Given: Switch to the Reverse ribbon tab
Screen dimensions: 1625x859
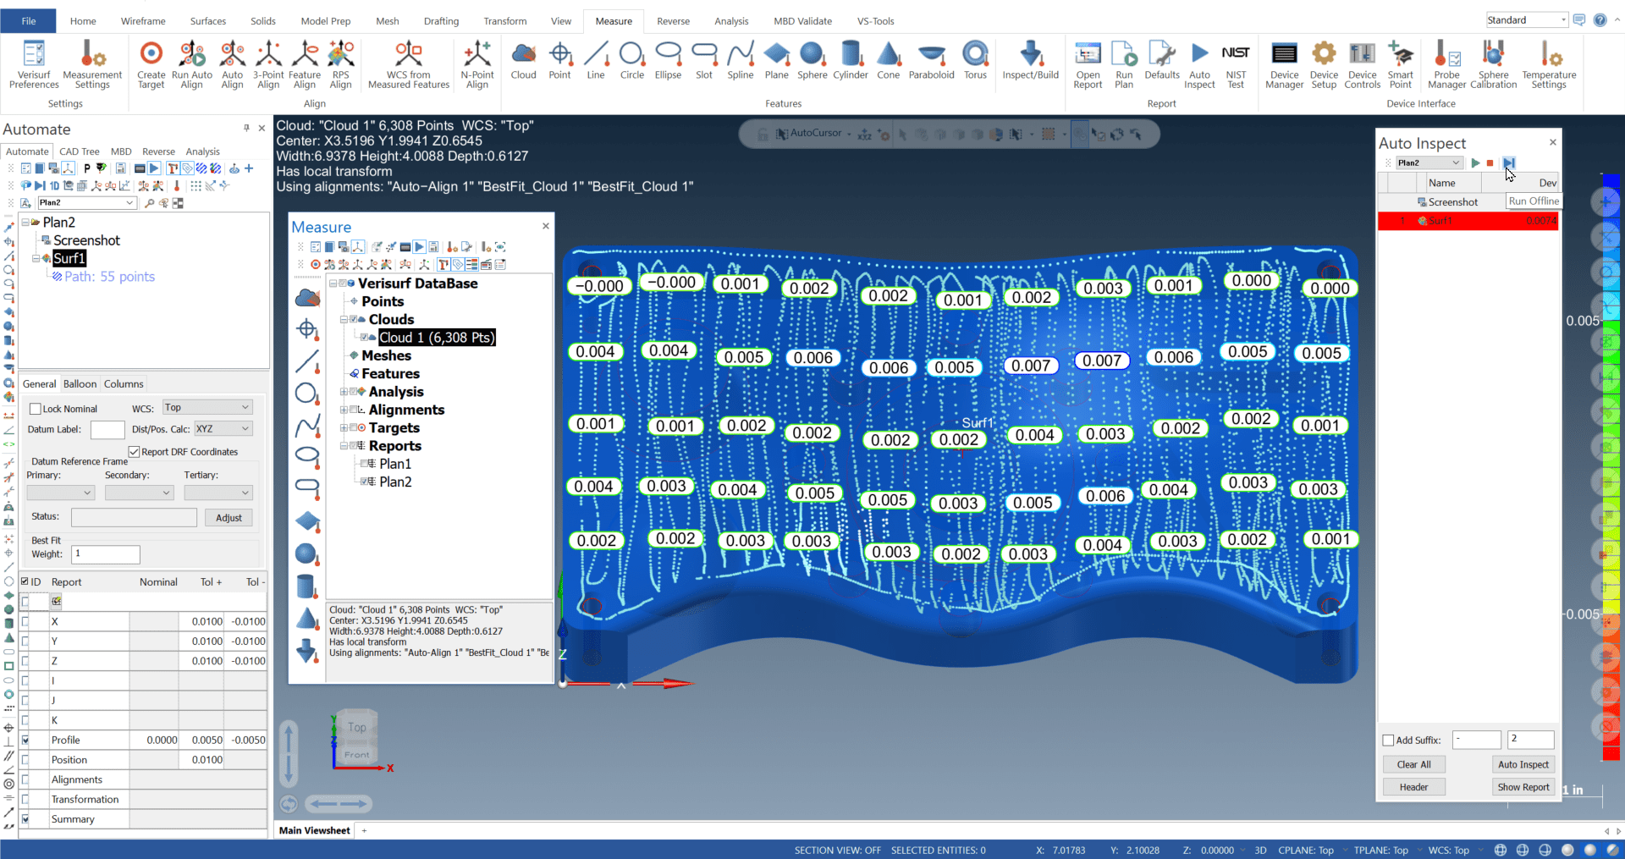Looking at the screenshot, I should tap(673, 21).
